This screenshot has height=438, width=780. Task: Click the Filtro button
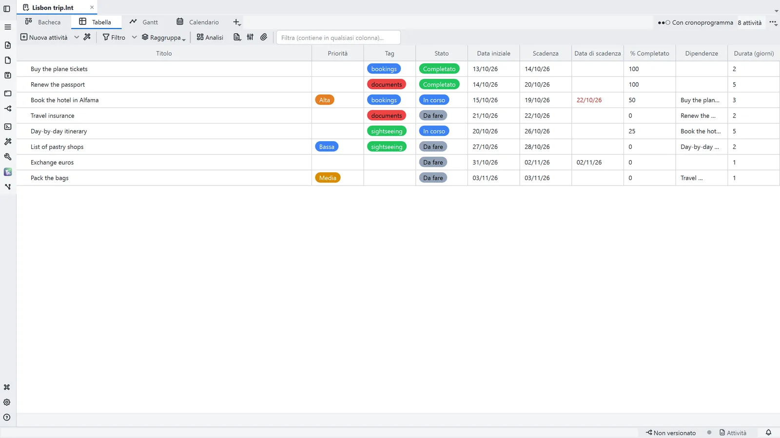pos(114,37)
